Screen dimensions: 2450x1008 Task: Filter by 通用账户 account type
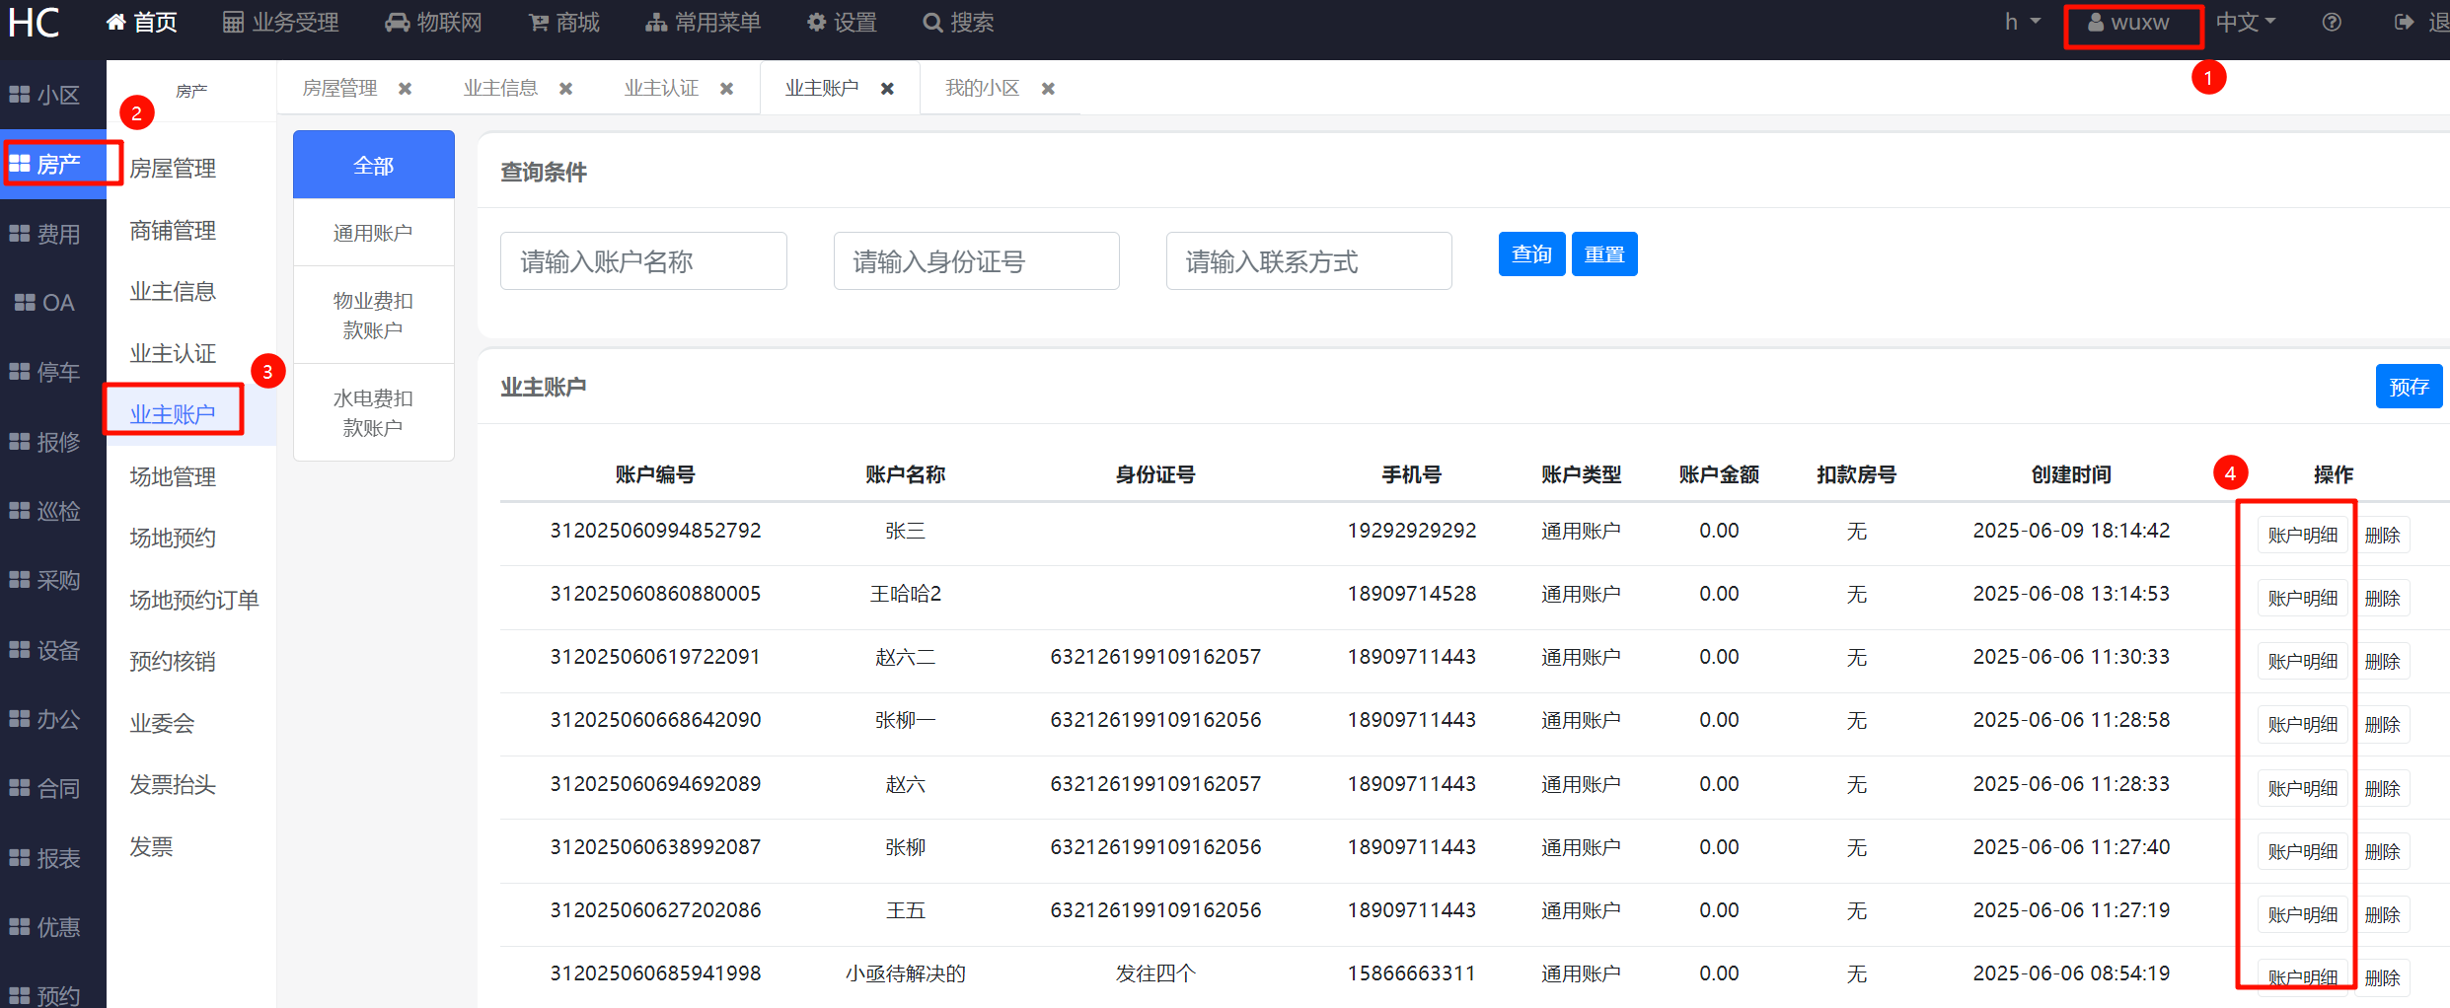[374, 233]
